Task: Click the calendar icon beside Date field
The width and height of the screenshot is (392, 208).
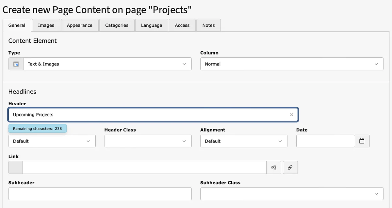Action: [x=362, y=141]
